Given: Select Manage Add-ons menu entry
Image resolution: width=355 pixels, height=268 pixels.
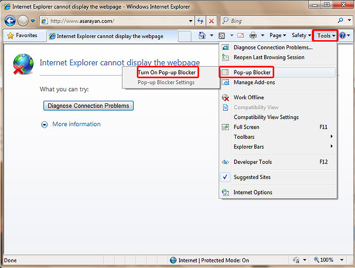Looking at the screenshot, I should click(254, 82).
